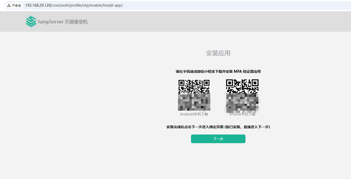Click the 不安全 security warning badge

pyautogui.click(x=14, y=5)
